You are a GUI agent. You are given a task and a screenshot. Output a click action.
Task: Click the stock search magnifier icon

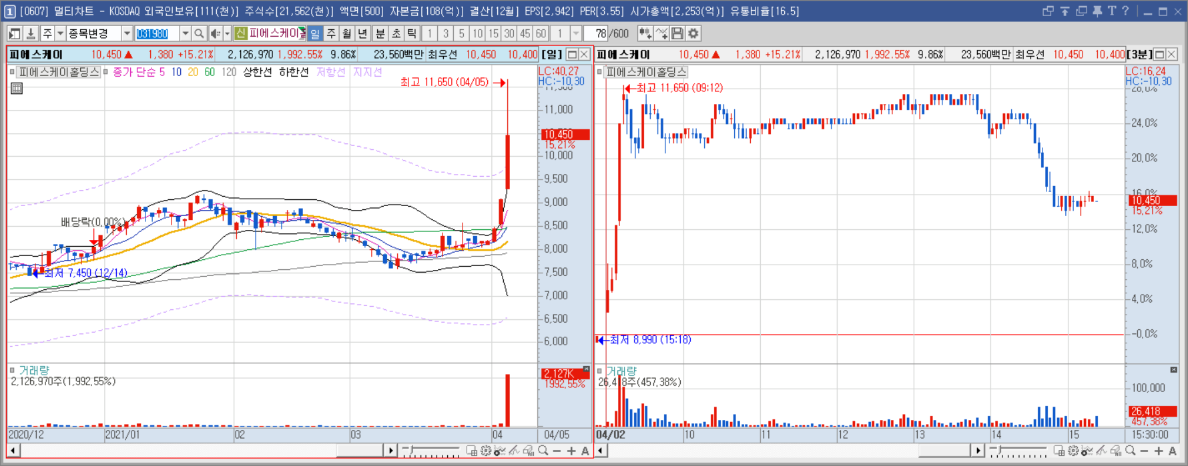point(199,33)
